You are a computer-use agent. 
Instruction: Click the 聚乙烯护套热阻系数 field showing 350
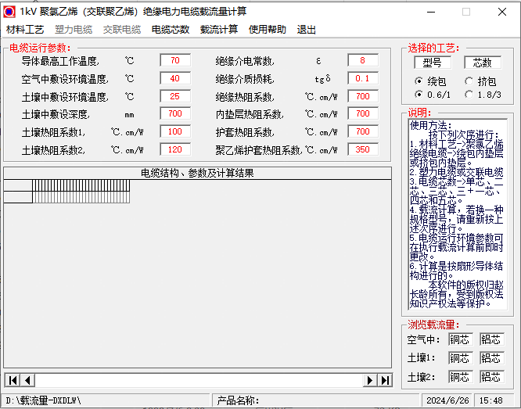pyautogui.click(x=362, y=149)
